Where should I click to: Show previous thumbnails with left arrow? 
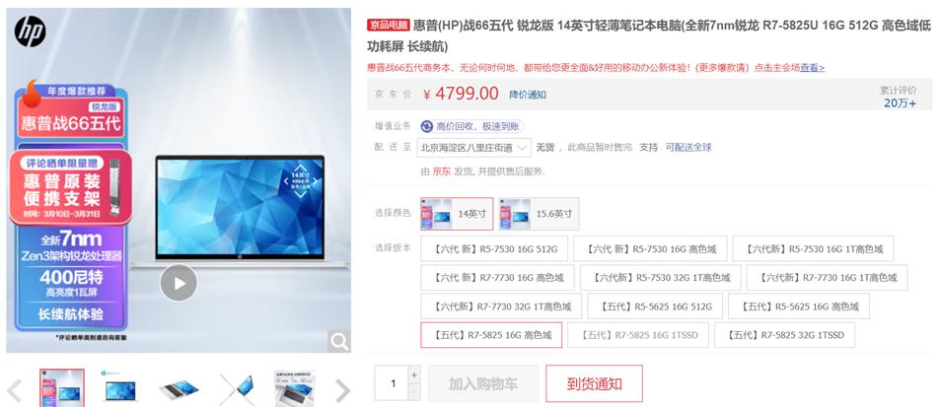[14, 391]
